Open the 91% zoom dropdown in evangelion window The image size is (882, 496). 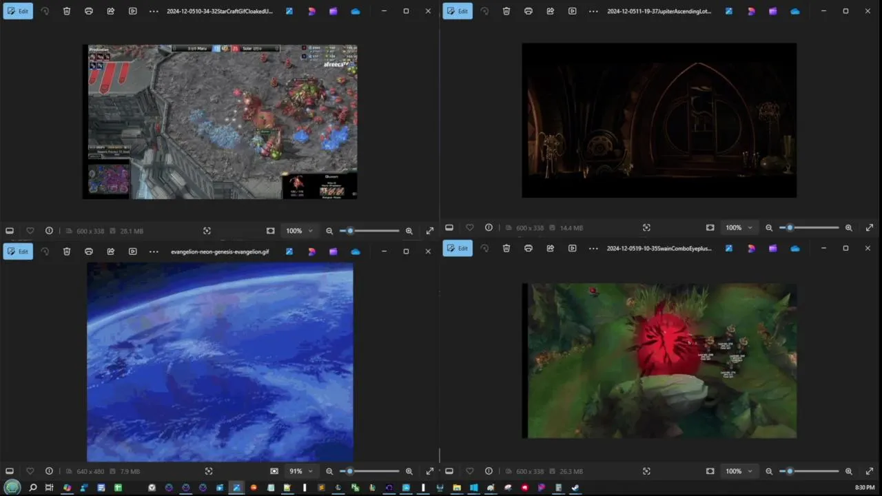301,471
